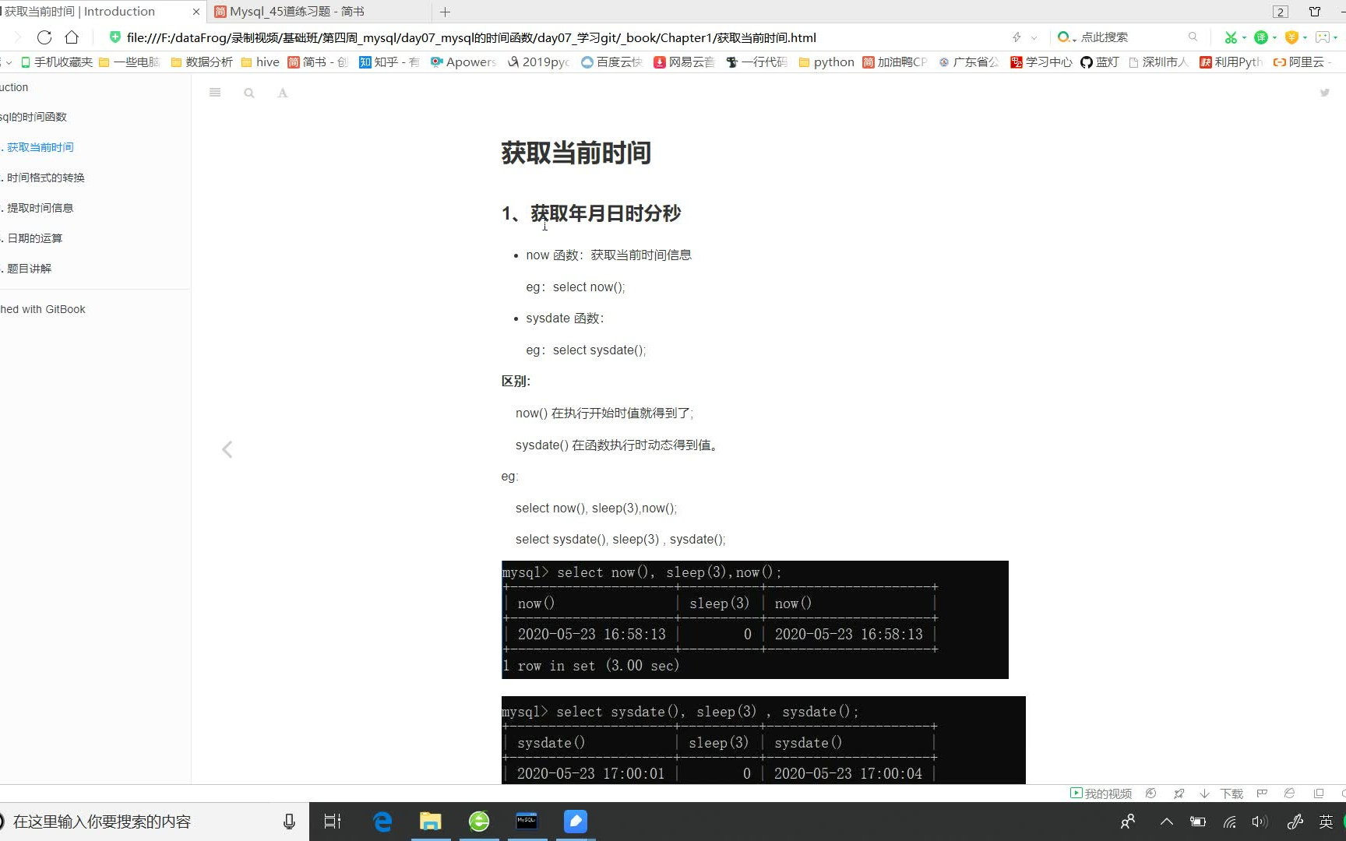The height and width of the screenshot is (841, 1346).
Task: Open hive bookmark folder
Action: (x=260, y=62)
